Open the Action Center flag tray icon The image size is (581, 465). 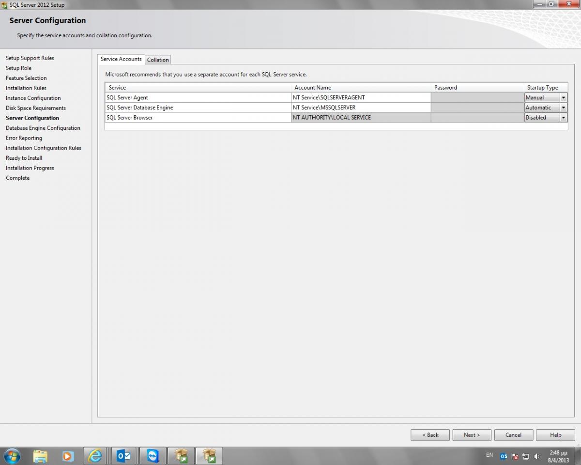pyautogui.click(x=515, y=456)
